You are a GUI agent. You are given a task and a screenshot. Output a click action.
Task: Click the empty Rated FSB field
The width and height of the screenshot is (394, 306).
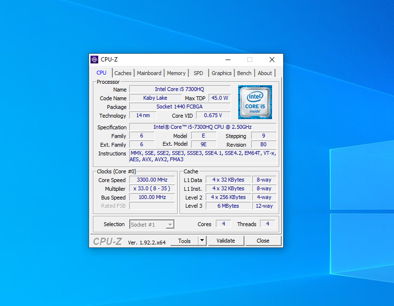point(152,206)
